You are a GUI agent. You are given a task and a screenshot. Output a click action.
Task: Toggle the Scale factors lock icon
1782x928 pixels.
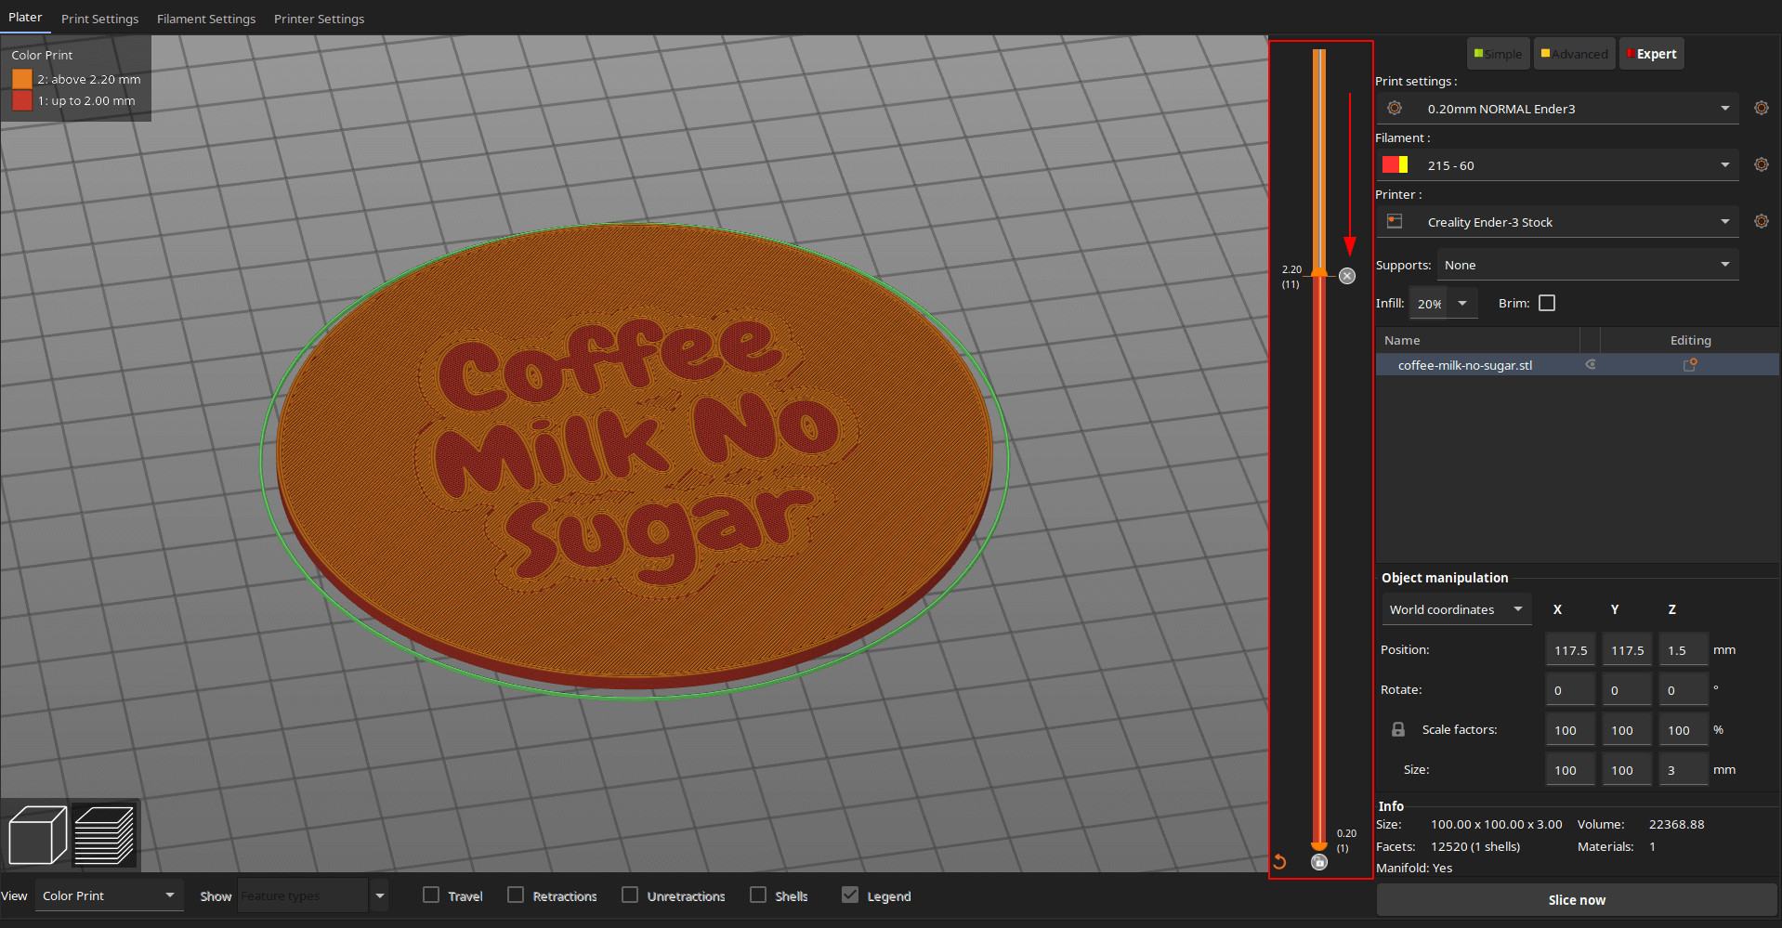(x=1398, y=730)
